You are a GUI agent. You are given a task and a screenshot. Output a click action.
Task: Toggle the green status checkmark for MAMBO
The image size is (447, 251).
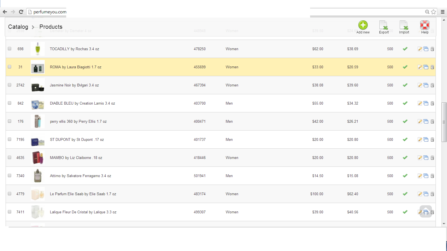(x=405, y=158)
